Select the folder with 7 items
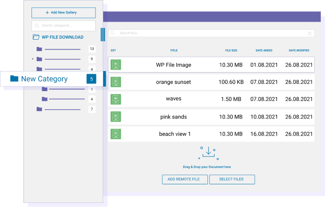 coord(39,109)
